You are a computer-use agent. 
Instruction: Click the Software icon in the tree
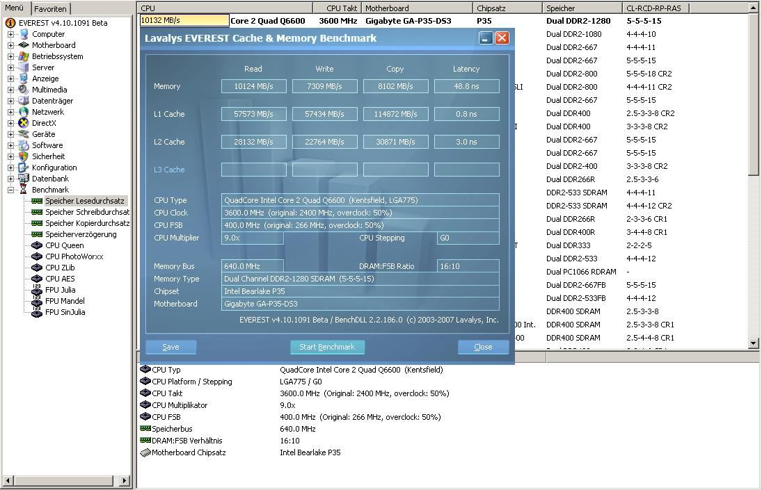[x=24, y=145]
